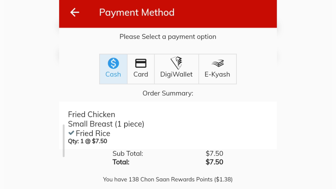This screenshot has height=189, width=336.
Task: Click the Sub Total amount $7.50
Action: (x=214, y=154)
